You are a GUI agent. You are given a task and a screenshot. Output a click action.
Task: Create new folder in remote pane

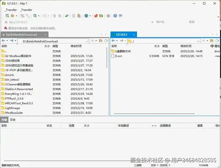click(x=211, y=41)
